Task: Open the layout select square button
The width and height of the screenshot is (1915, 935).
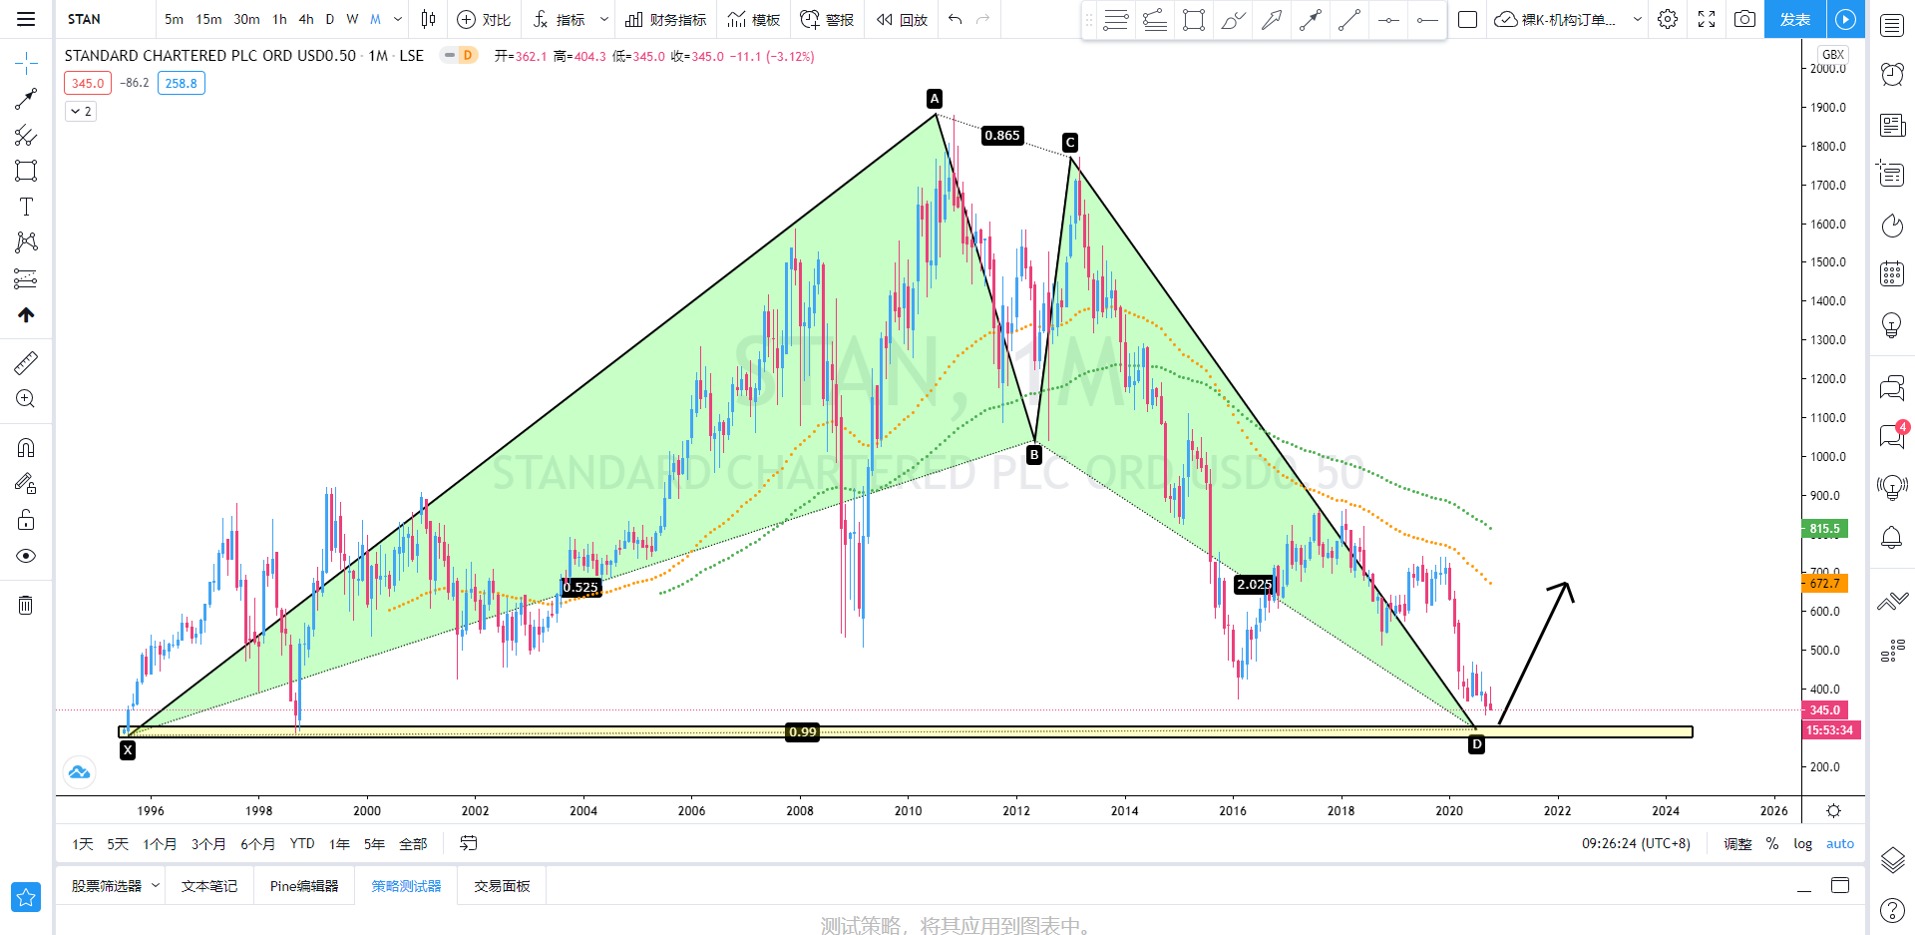Action: point(1467,19)
